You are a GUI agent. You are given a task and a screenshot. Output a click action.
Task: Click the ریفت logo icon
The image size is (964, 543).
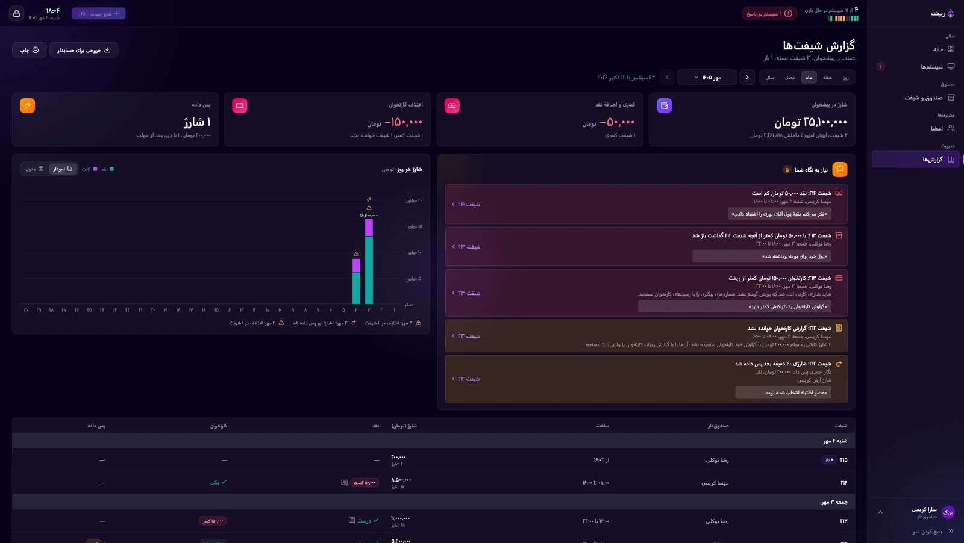[951, 13]
